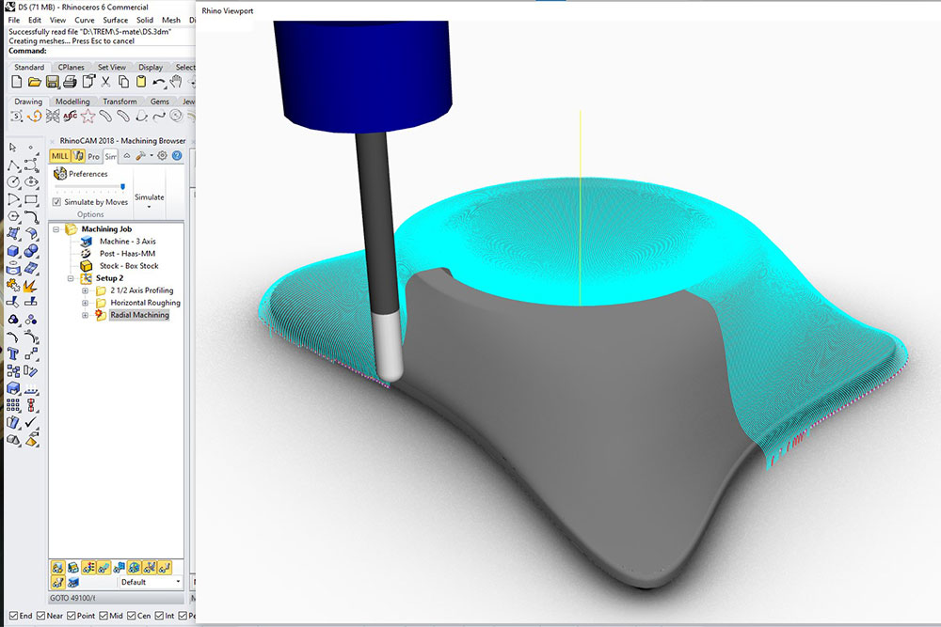Screen dimensions: 941x627
Task: Click the Simulate button
Action: coord(149,197)
